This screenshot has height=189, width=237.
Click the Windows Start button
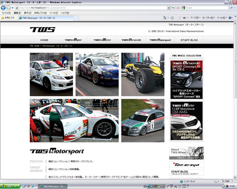[10, 186]
